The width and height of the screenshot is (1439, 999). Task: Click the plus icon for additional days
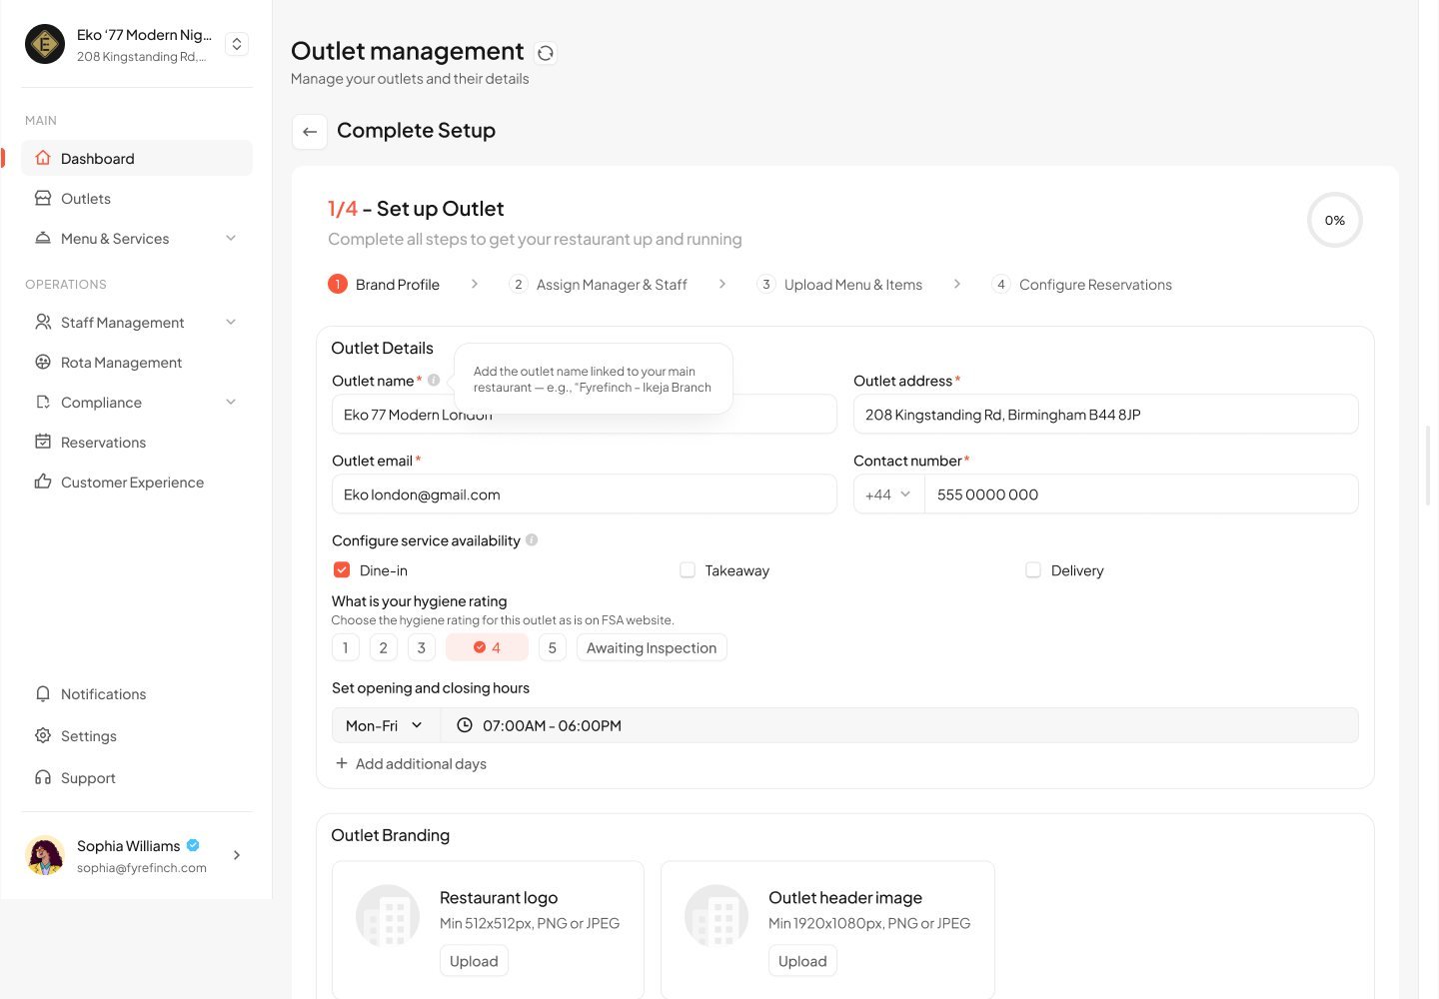342,763
